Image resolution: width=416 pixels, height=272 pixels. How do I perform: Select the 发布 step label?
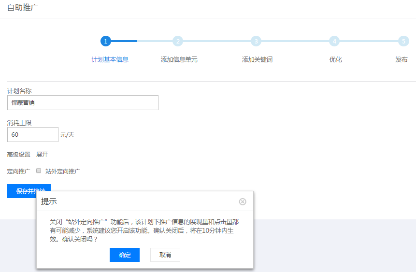pos(401,60)
